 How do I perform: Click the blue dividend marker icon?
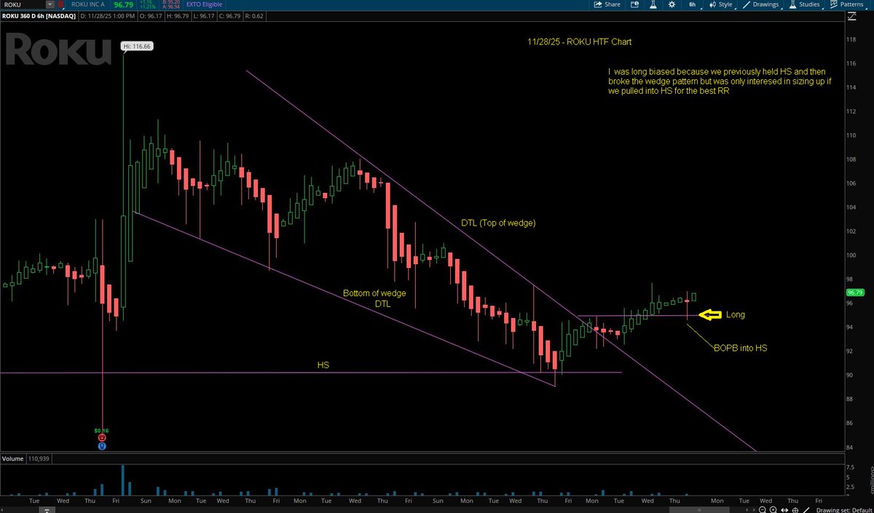102,446
